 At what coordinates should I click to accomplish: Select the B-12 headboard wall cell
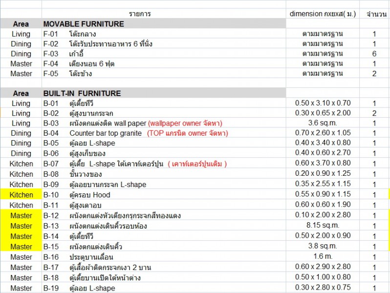pyautogui.click(x=164, y=215)
